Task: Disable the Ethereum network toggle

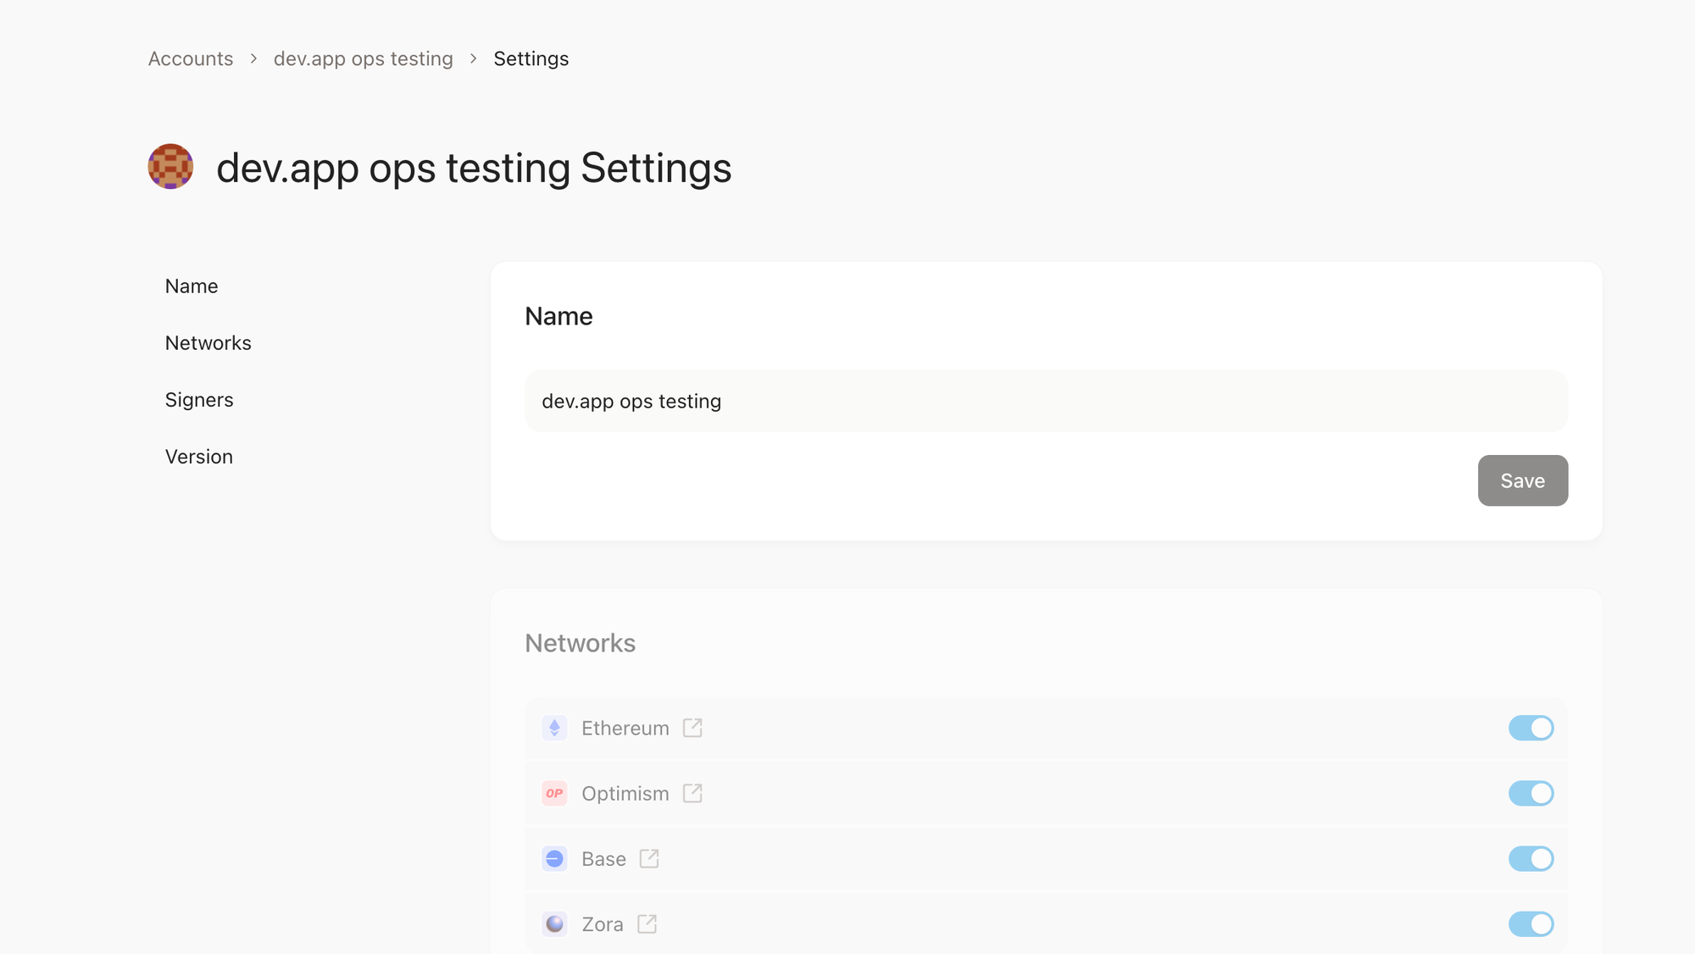Action: [x=1531, y=728]
